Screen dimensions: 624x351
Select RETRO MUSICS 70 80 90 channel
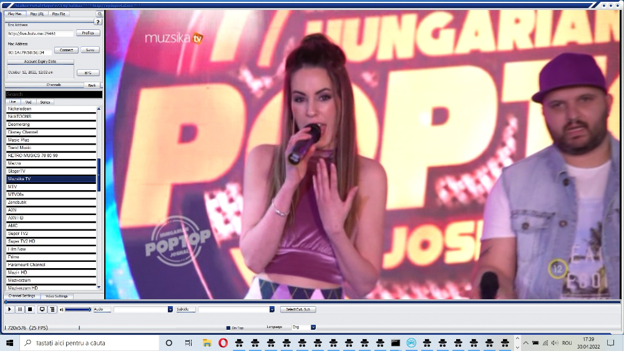coord(51,155)
